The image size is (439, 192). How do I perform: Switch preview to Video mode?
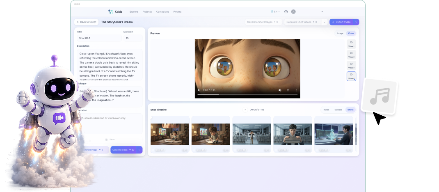351,33
